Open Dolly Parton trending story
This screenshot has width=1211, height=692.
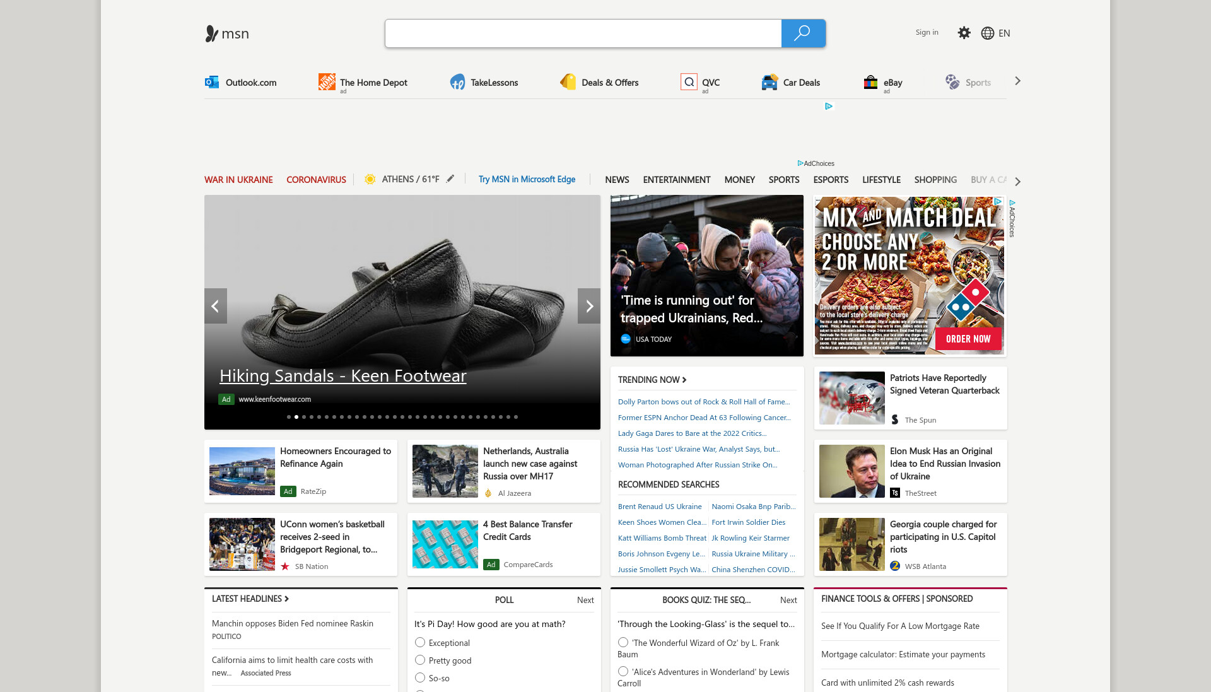[704, 402]
